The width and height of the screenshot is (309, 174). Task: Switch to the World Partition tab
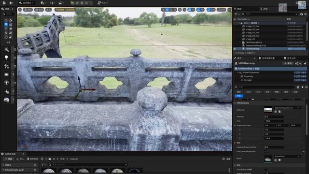pos(290,58)
